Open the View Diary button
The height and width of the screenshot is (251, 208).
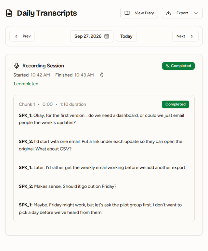point(139,13)
